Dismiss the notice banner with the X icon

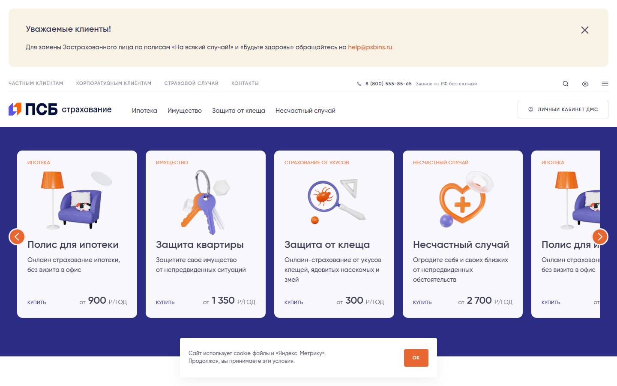(x=584, y=30)
